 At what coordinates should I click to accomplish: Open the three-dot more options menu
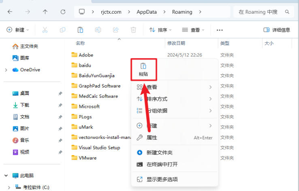220,30
